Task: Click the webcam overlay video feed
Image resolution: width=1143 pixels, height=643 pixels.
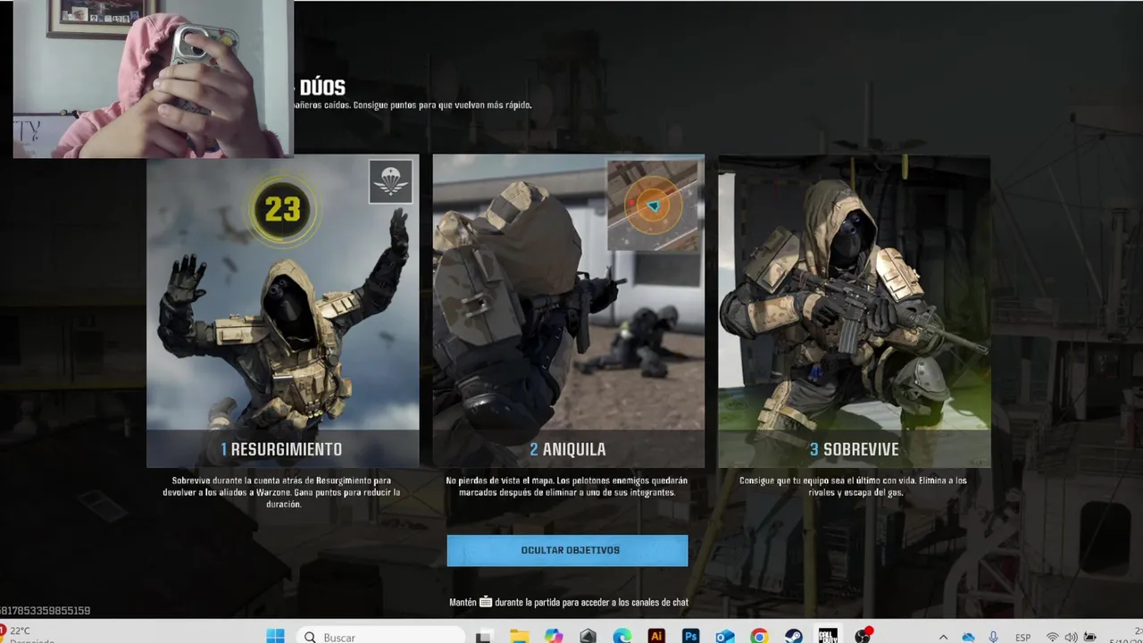Action: [153, 79]
